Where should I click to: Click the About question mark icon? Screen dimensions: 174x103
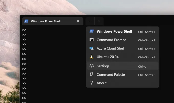pyautogui.click(x=92, y=83)
